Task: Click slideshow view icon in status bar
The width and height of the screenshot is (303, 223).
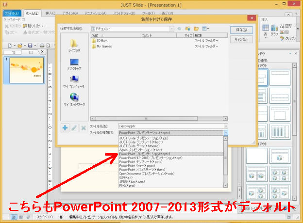Action: pos(28,217)
